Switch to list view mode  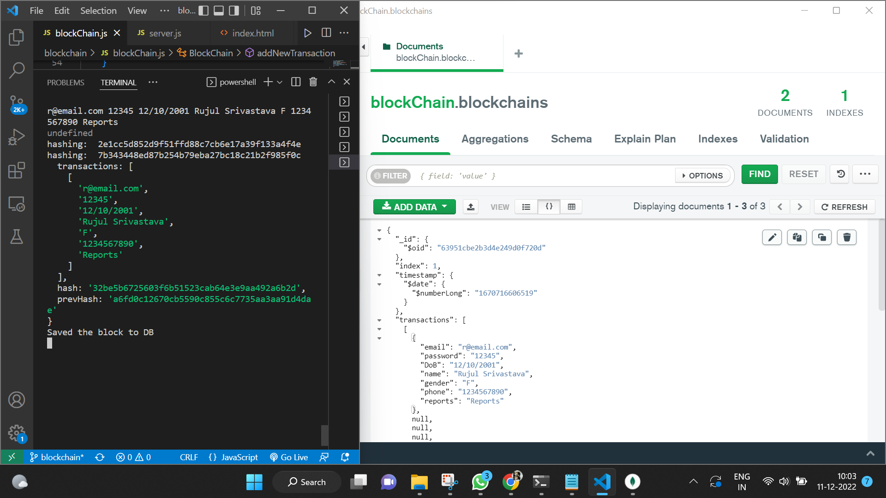[x=526, y=207]
